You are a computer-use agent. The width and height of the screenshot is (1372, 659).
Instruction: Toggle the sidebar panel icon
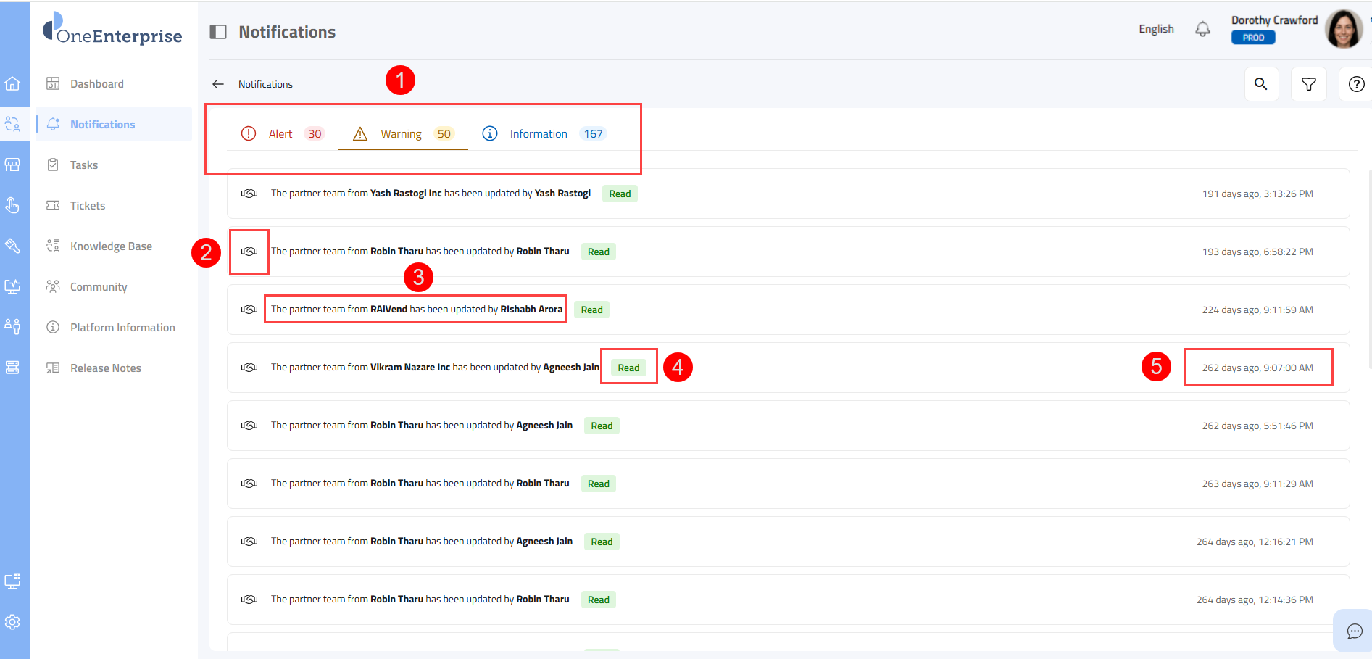pos(218,32)
